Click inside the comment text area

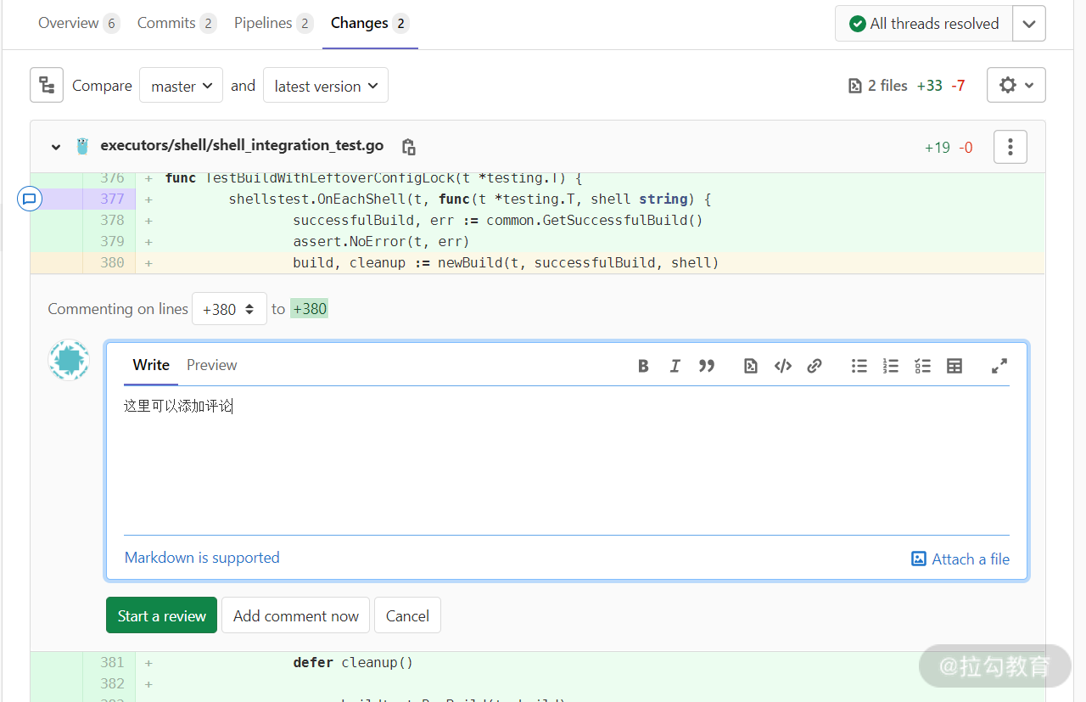click(x=567, y=460)
